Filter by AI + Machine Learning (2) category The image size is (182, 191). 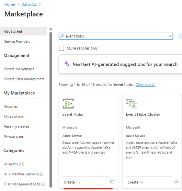[24, 174]
